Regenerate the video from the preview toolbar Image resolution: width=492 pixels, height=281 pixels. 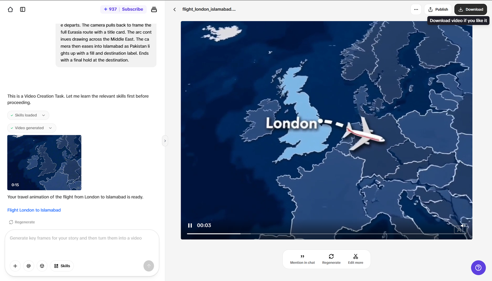click(x=331, y=260)
